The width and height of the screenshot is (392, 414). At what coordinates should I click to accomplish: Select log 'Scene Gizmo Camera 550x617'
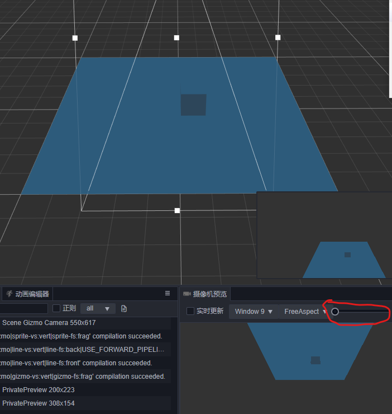(85, 323)
